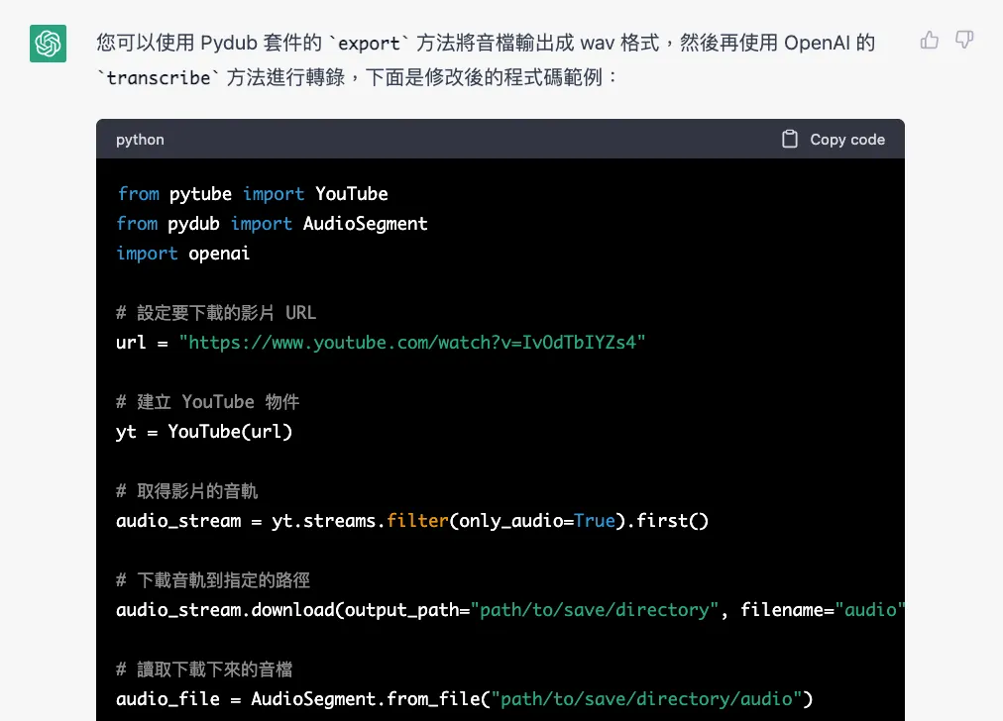Click the ChatGPT avatar icon
This screenshot has height=721, width=1003.
48,44
